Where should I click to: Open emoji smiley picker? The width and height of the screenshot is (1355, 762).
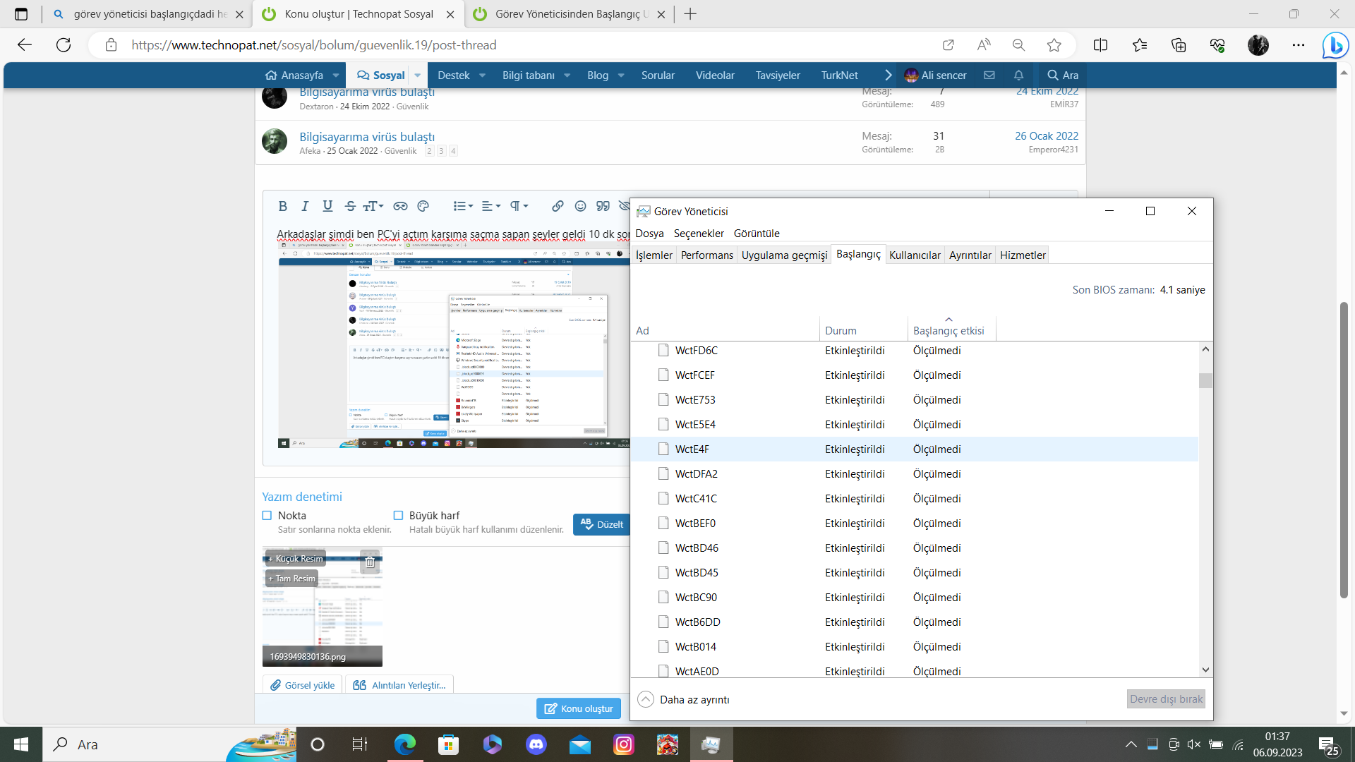[x=580, y=206]
